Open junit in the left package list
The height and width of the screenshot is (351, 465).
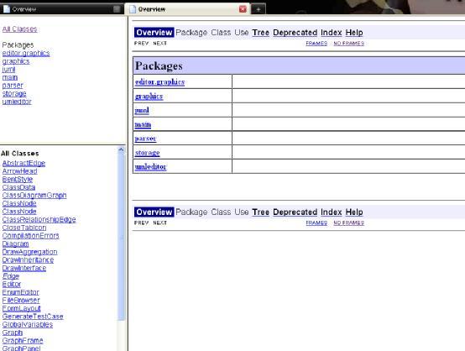[8, 69]
